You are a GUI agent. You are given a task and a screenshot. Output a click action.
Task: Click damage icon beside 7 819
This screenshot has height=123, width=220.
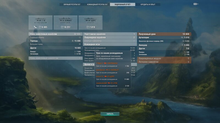[87, 27]
